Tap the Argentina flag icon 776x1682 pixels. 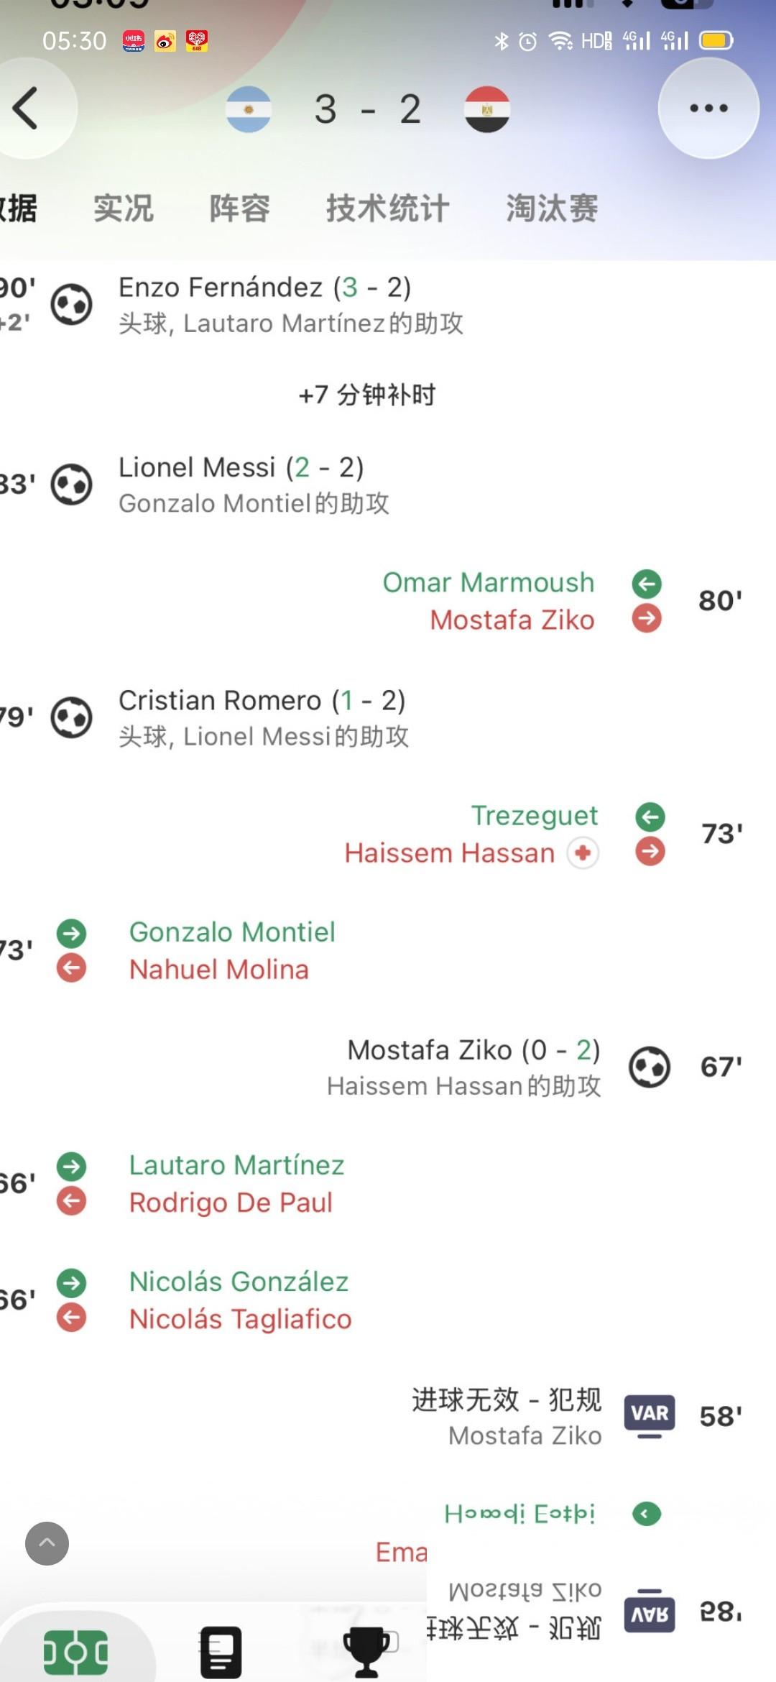point(249,109)
